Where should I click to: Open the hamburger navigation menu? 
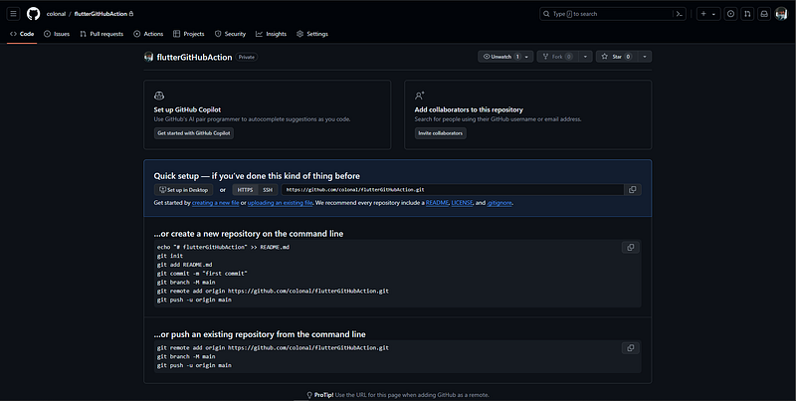[x=14, y=14]
